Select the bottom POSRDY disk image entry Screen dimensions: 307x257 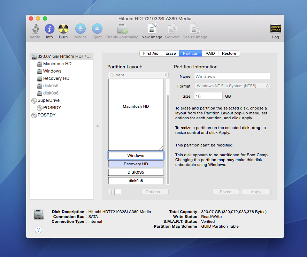(61, 115)
